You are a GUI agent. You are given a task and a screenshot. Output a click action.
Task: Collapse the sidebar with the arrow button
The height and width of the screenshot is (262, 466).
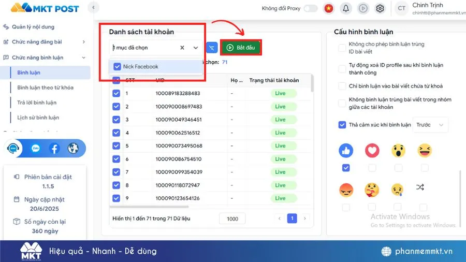click(93, 7)
